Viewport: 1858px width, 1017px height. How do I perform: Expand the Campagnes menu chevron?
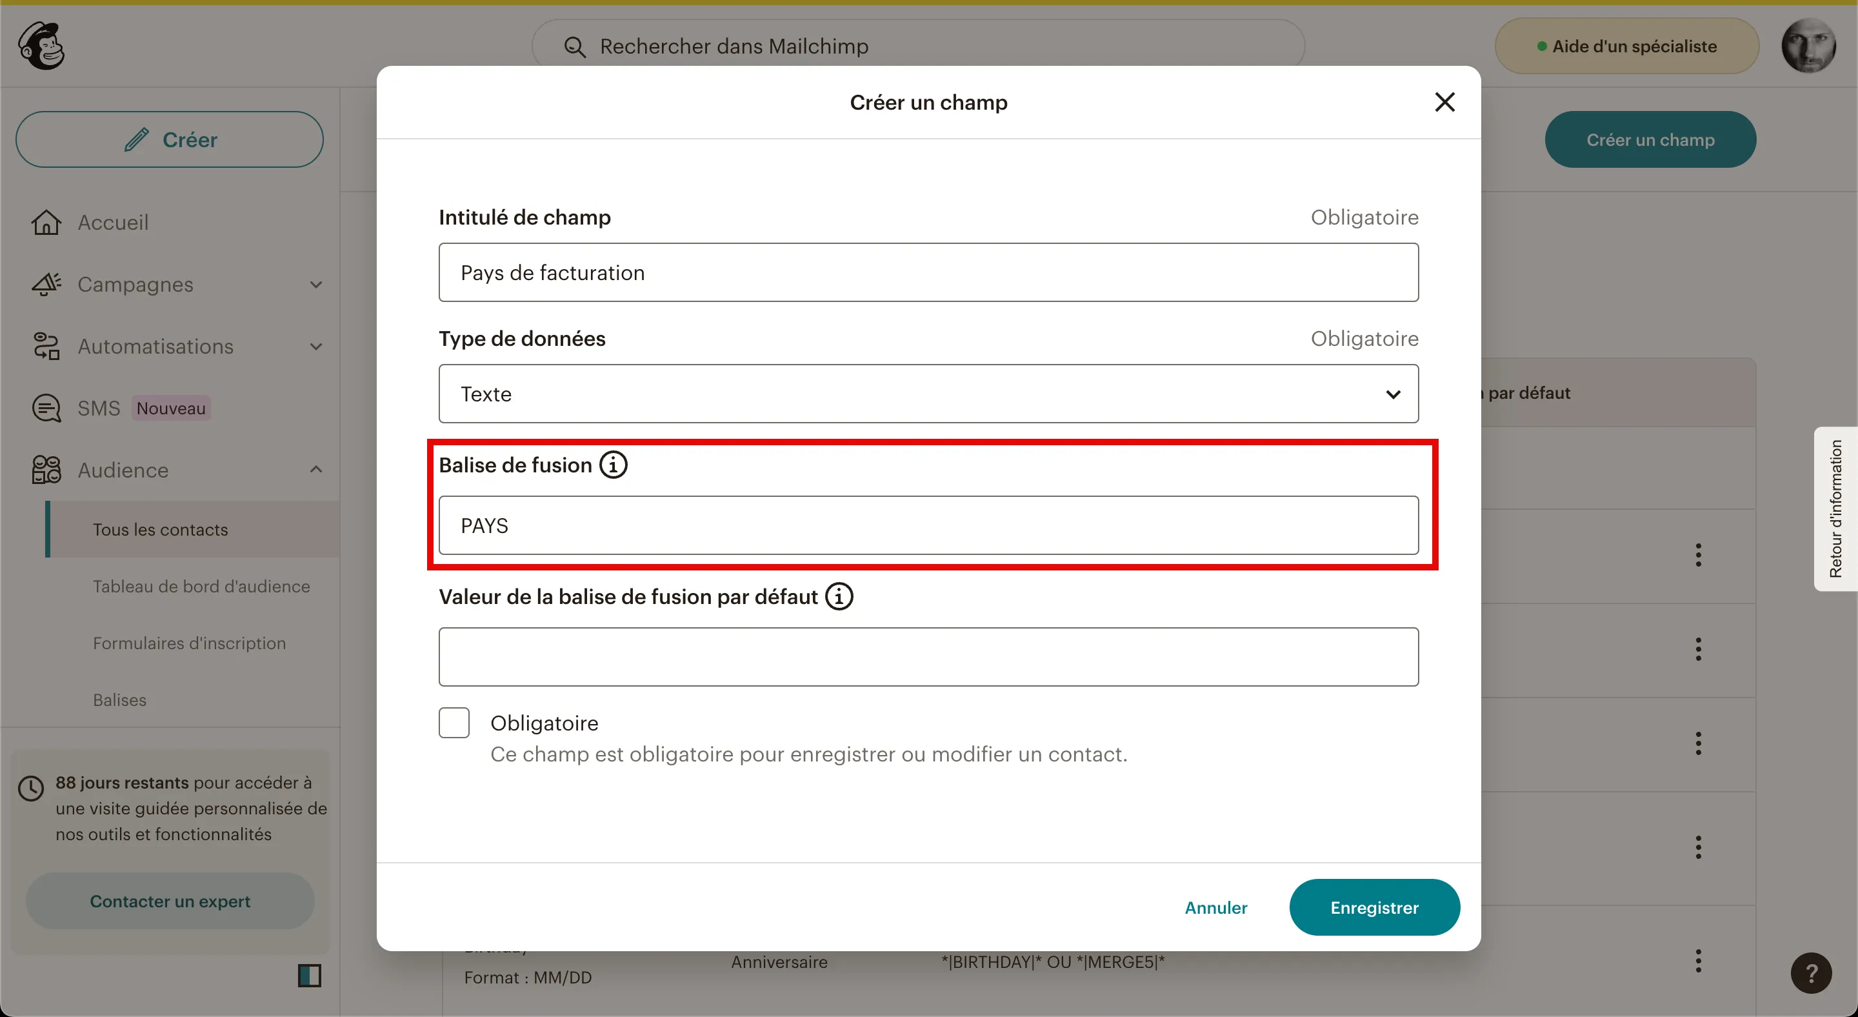[x=316, y=285]
